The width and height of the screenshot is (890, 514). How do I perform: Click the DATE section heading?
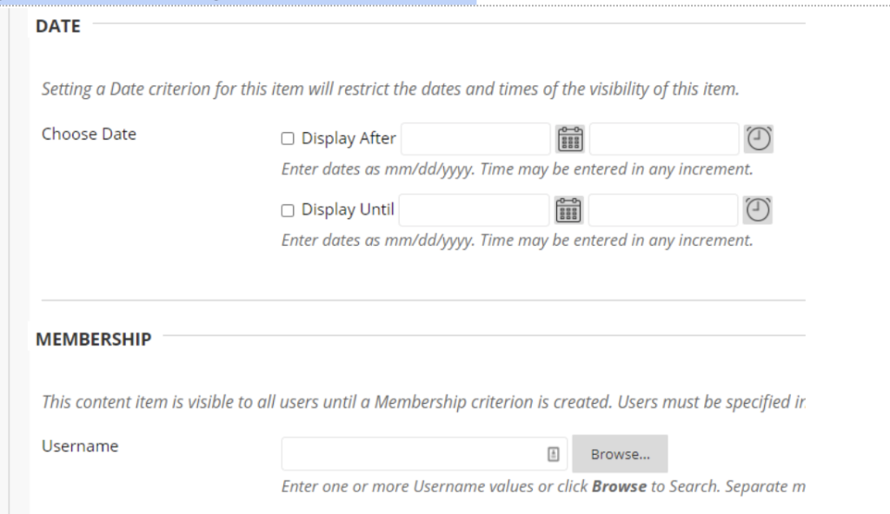58,27
